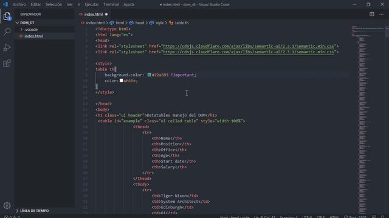The width and height of the screenshot is (389, 218).
Task: Click the <td>Edinburgh</td> line
Action: (173, 207)
